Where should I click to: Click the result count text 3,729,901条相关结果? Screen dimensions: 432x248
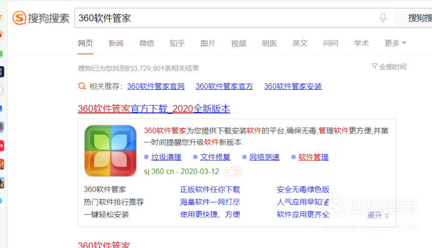click(166, 68)
